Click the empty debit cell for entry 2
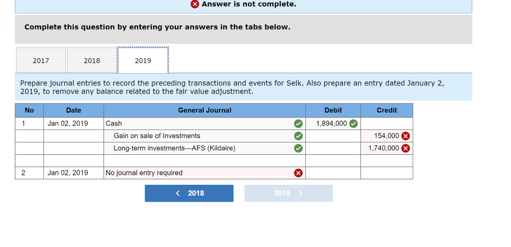Screen dimensions: 511x247 [x=333, y=173]
